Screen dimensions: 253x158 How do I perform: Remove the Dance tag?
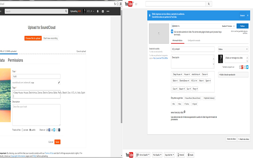pyautogui.click(x=207, y=74)
